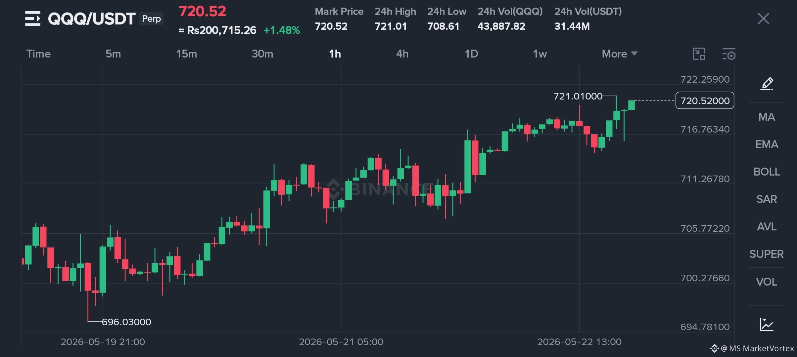Click the Perp contract badge
Image resolution: width=797 pixels, height=357 pixels.
coord(151,19)
